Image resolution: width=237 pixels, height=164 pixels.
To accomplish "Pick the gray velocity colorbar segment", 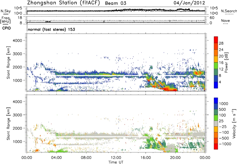I will 216,123.
